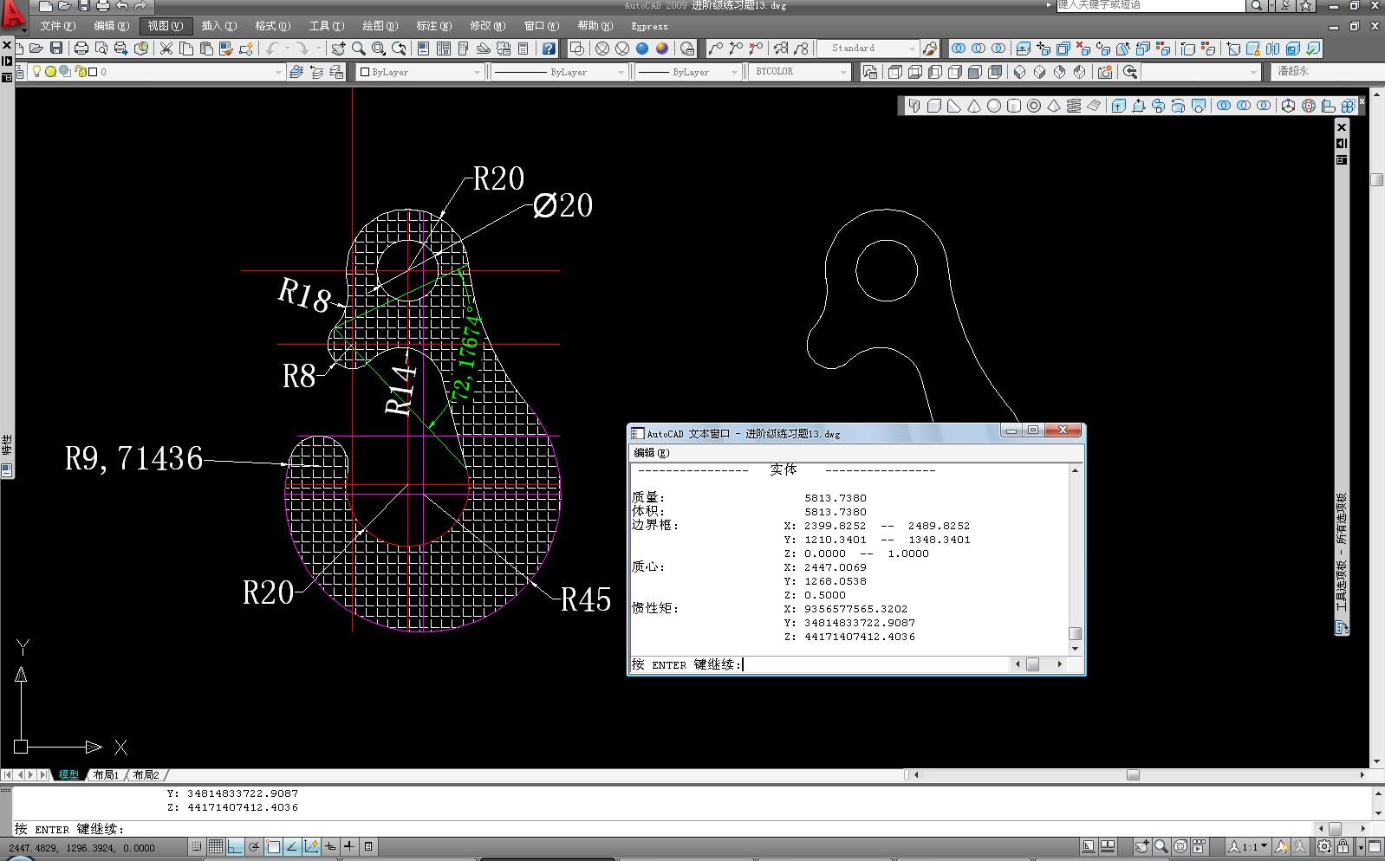Image resolution: width=1385 pixels, height=861 pixels.
Task: Toggle Ortho Mode in the status bar
Action: [235, 846]
